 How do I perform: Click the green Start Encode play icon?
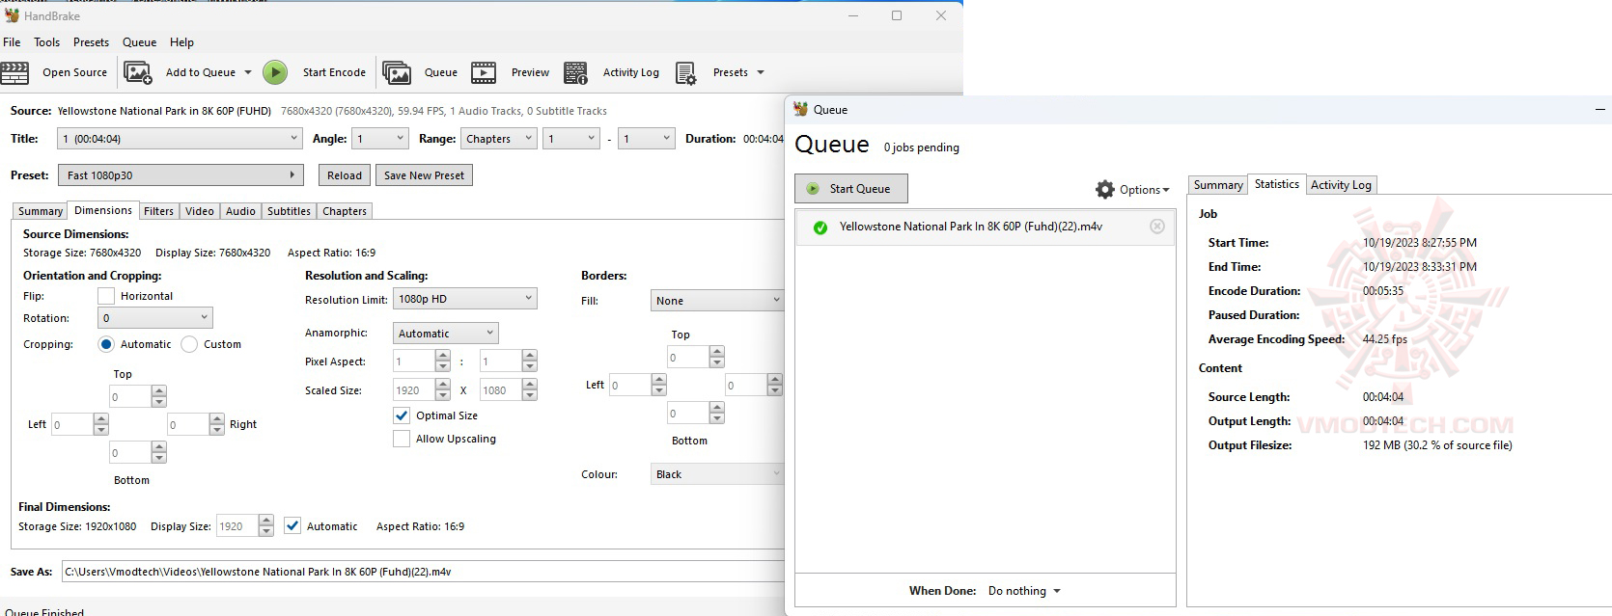coord(275,72)
